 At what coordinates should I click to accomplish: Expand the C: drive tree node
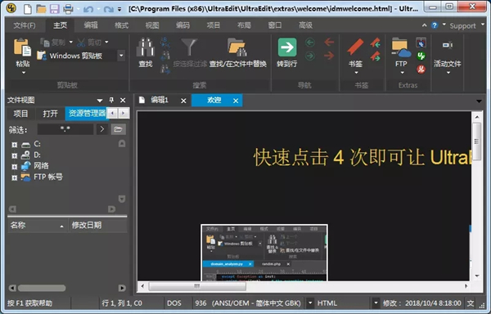[x=15, y=145]
